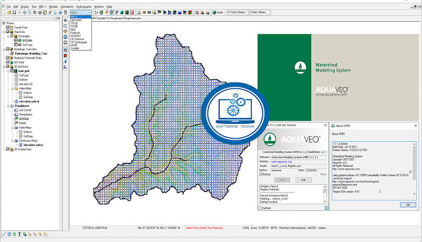
Task: Open the Models menu
Action: (x=53, y=7)
